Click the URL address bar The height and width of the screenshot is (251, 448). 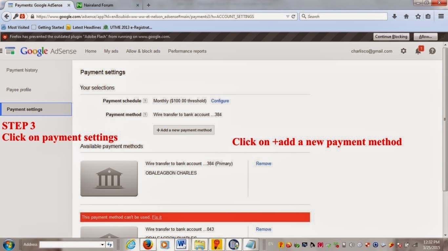pyautogui.click(x=160, y=16)
